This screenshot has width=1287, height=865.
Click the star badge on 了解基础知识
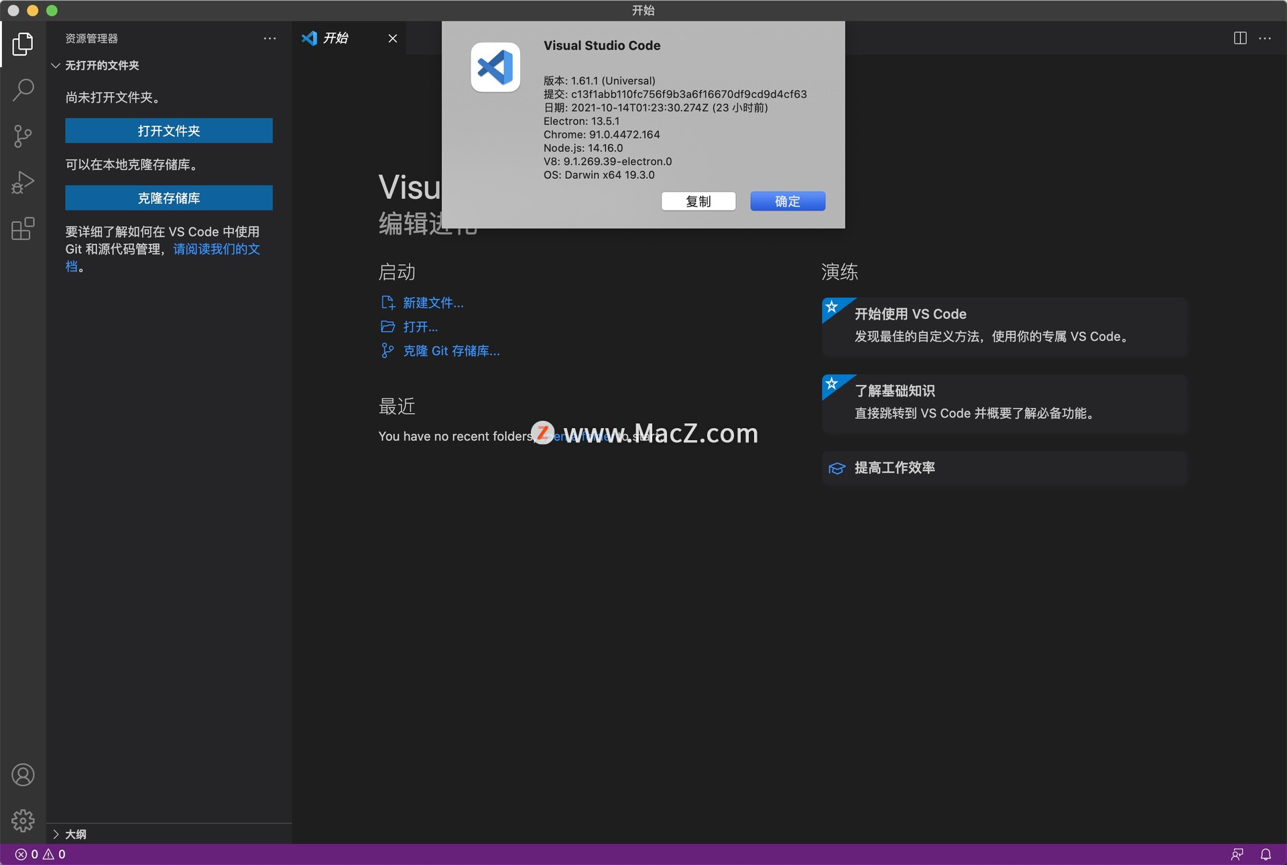832,383
